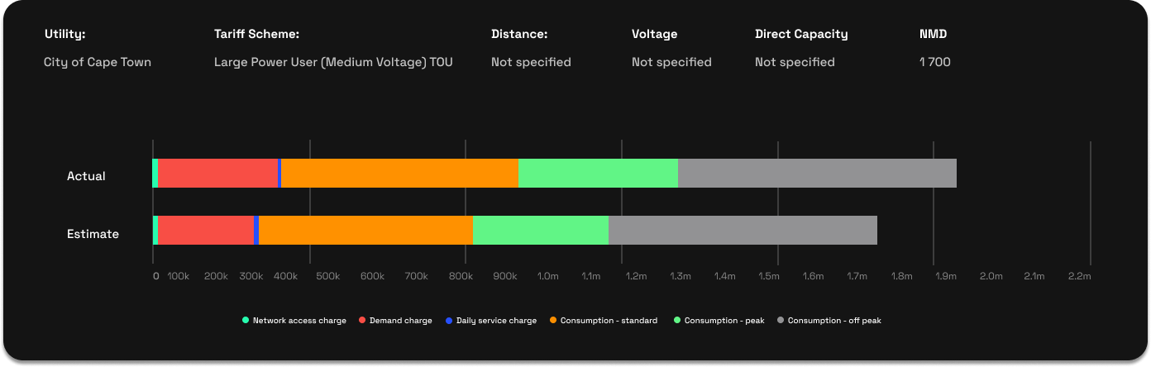Click the Consumption - peak legend marker
This screenshot has width=1151, height=367.
tap(677, 320)
